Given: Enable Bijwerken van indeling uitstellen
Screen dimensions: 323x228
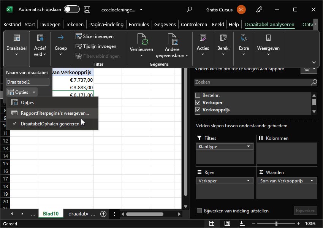Looking at the screenshot, I should (x=199, y=211).
